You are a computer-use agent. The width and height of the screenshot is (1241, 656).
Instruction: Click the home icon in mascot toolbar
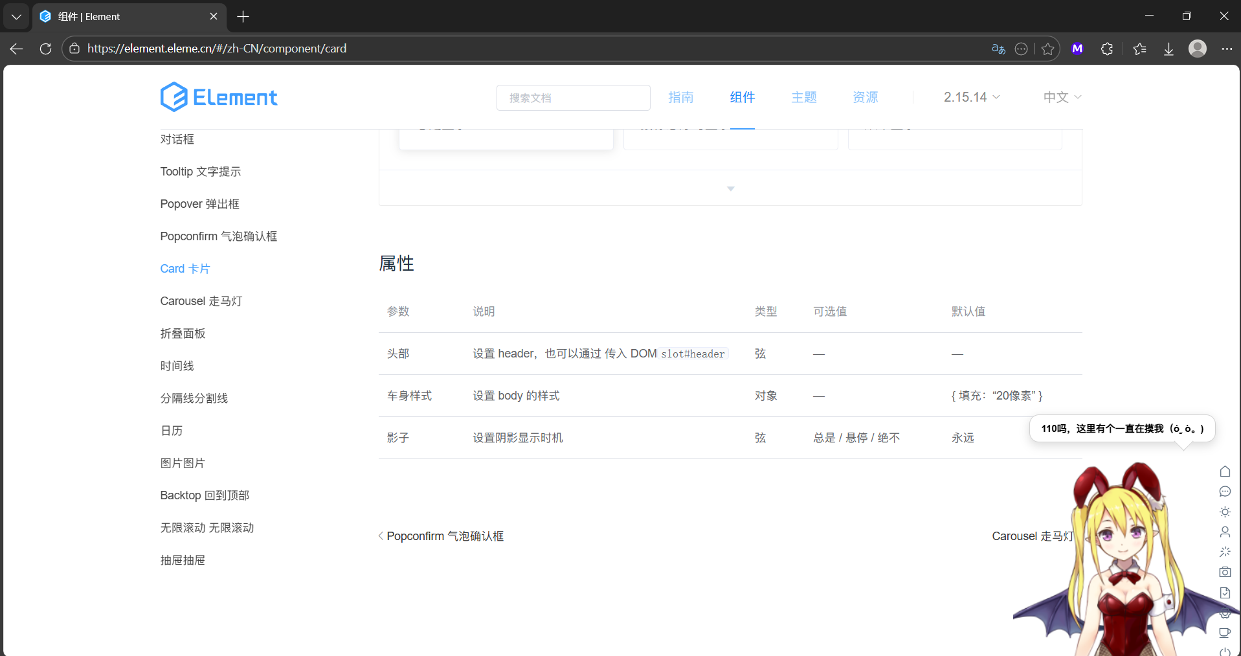[1225, 471]
